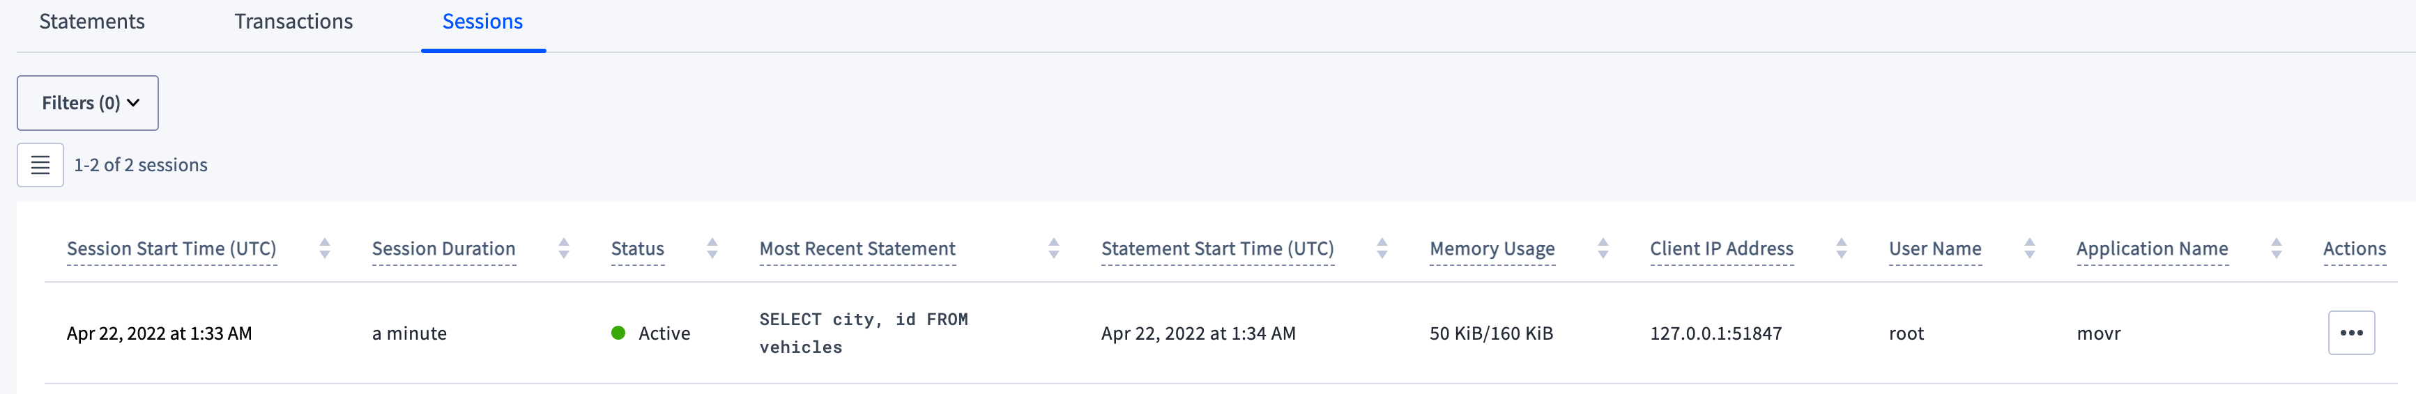Click sort arrows next to Session Duration

(564, 248)
